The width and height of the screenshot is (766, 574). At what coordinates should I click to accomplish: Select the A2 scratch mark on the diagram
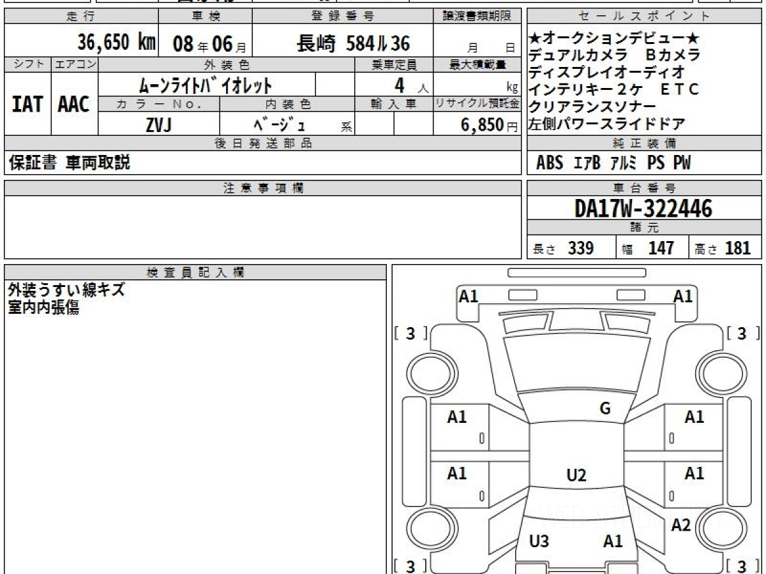pos(681,525)
